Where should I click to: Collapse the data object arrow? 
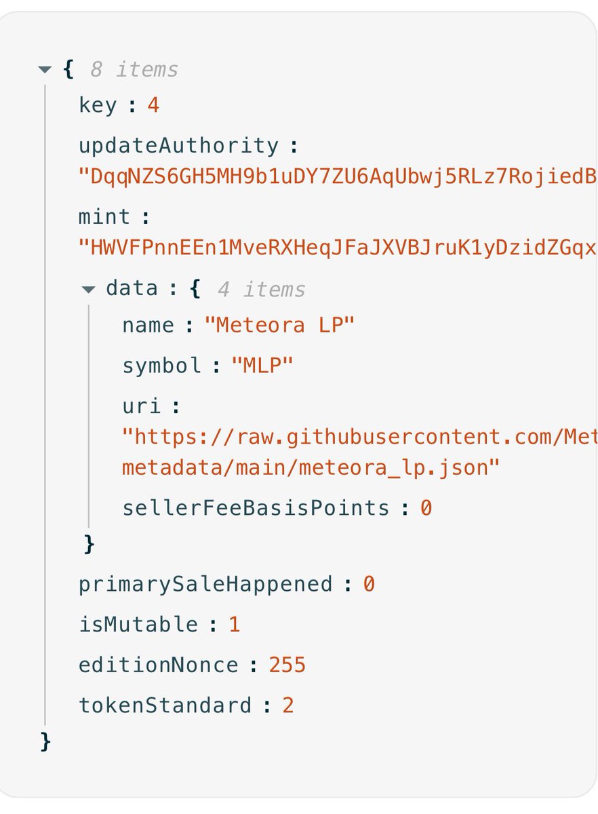88,290
